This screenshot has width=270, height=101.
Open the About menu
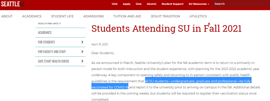pyautogui.click(x=7, y=16)
